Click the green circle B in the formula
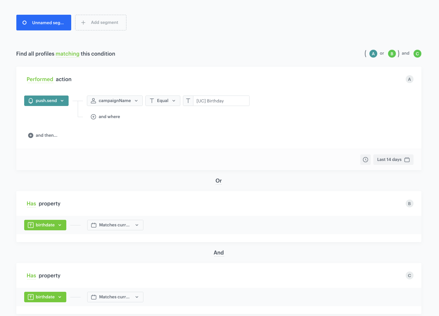Screen dimensions: 439x316 pos(392,54)
